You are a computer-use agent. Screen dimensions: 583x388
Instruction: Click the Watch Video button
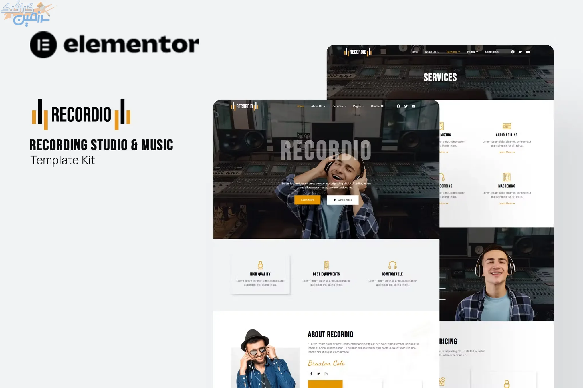pyautogui.click(x=343, y=200)
